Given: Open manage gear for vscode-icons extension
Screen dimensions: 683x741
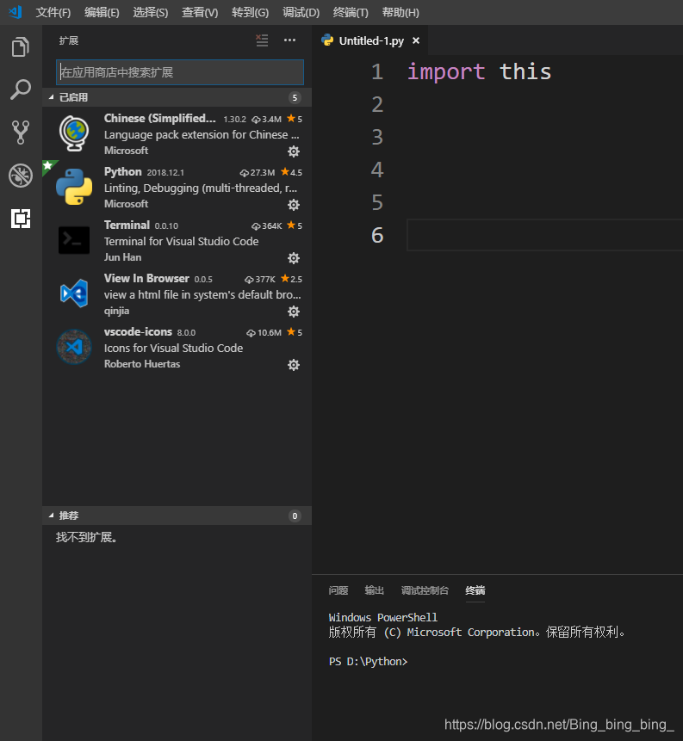Looking at the screenshot, I should click(294, 365).
